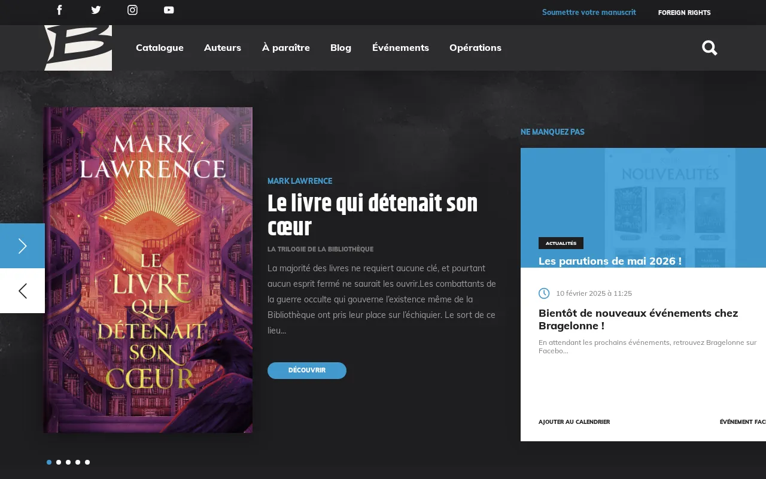Screen dimensions: 766x479
Task: Click the Découvrir button
Action: pyautogui.click(x=307, y=371)
